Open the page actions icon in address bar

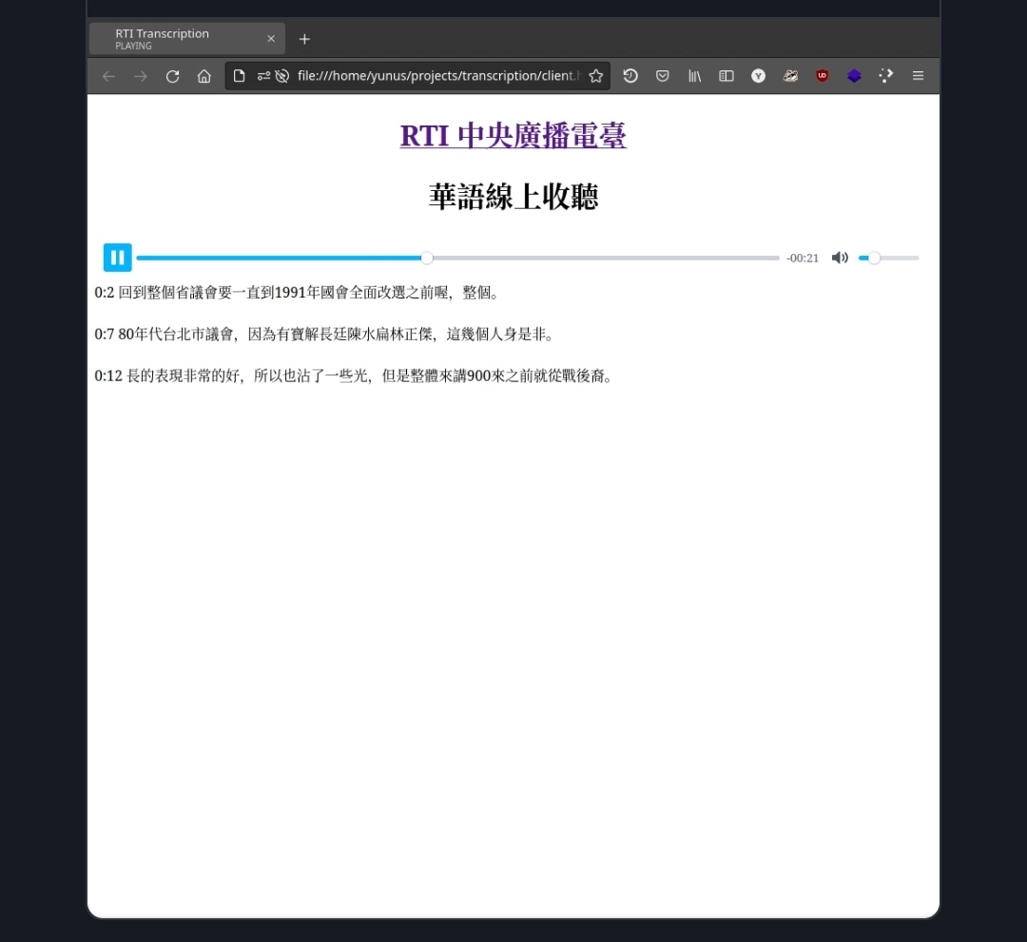pos(239,76)
